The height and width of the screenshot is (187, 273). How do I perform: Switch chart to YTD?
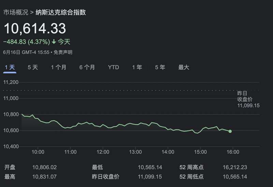114,67
